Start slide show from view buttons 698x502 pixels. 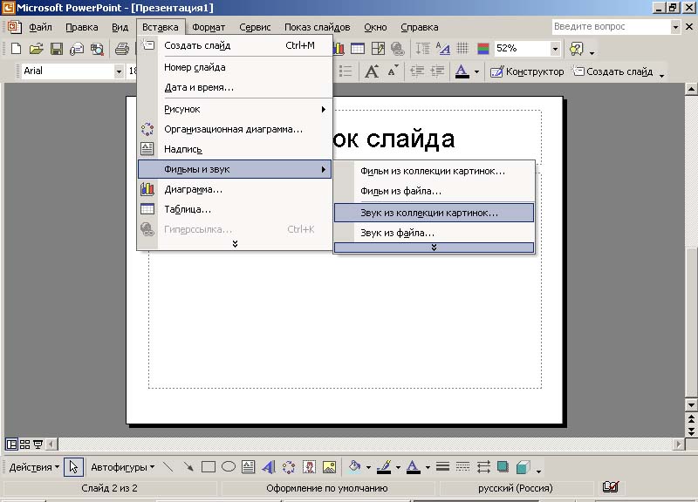[38, 444]
